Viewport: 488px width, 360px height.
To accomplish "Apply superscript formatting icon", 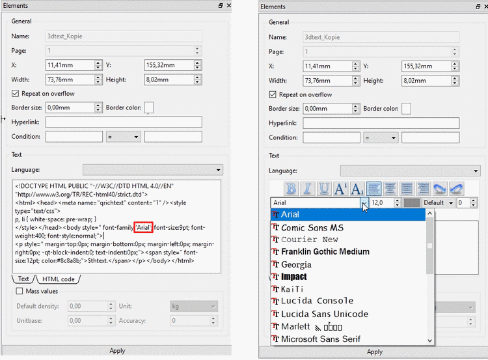I will click(340, 189).
